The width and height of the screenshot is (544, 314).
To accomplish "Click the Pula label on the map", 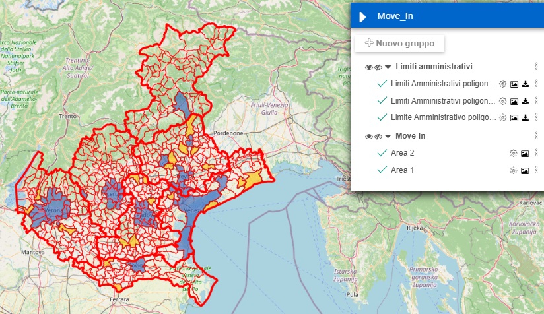I will (x=352, y=295).
